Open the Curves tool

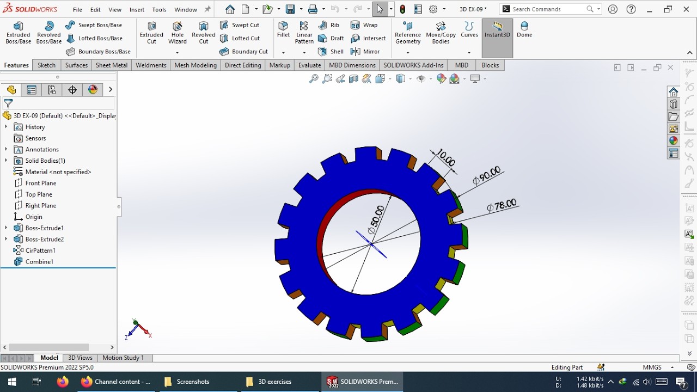pyautogui.click(x=469, y=30)
